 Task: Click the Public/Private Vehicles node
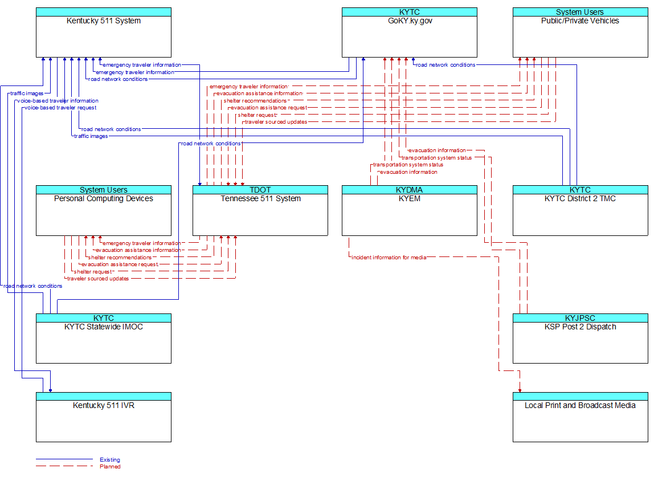point(580,32)
